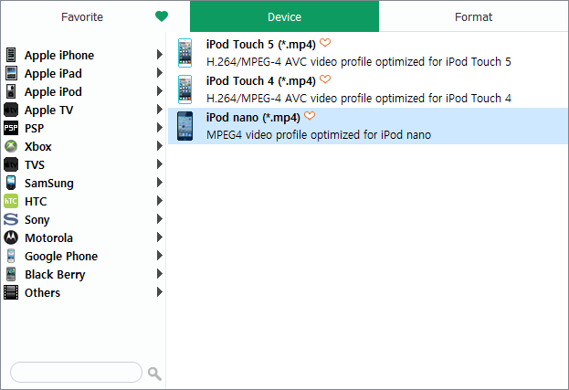
Task: Click the iPod Touch 4 H.264 description
Action: [x=359, y=99]
